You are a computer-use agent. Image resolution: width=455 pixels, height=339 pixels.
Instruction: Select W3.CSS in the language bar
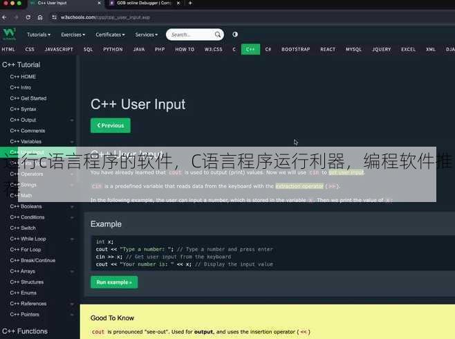click(213, 49)
